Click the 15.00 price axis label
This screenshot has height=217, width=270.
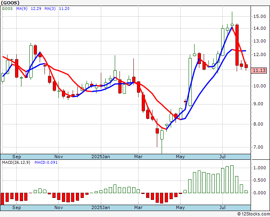tap(260, 16)
